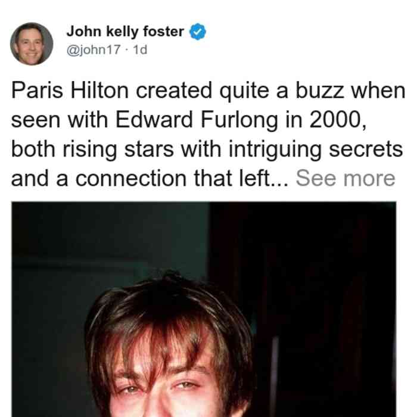Click the phrase 'intriguing secrets' in post
The image size is (417, 417).
click(x=315, y=149)
